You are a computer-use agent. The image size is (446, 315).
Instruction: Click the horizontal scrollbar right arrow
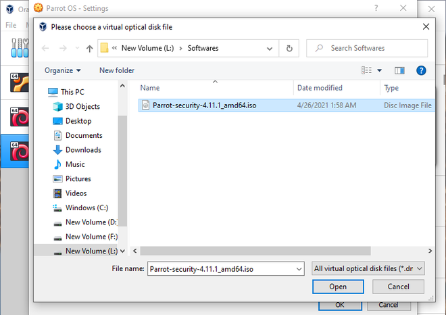pos(430,251)
